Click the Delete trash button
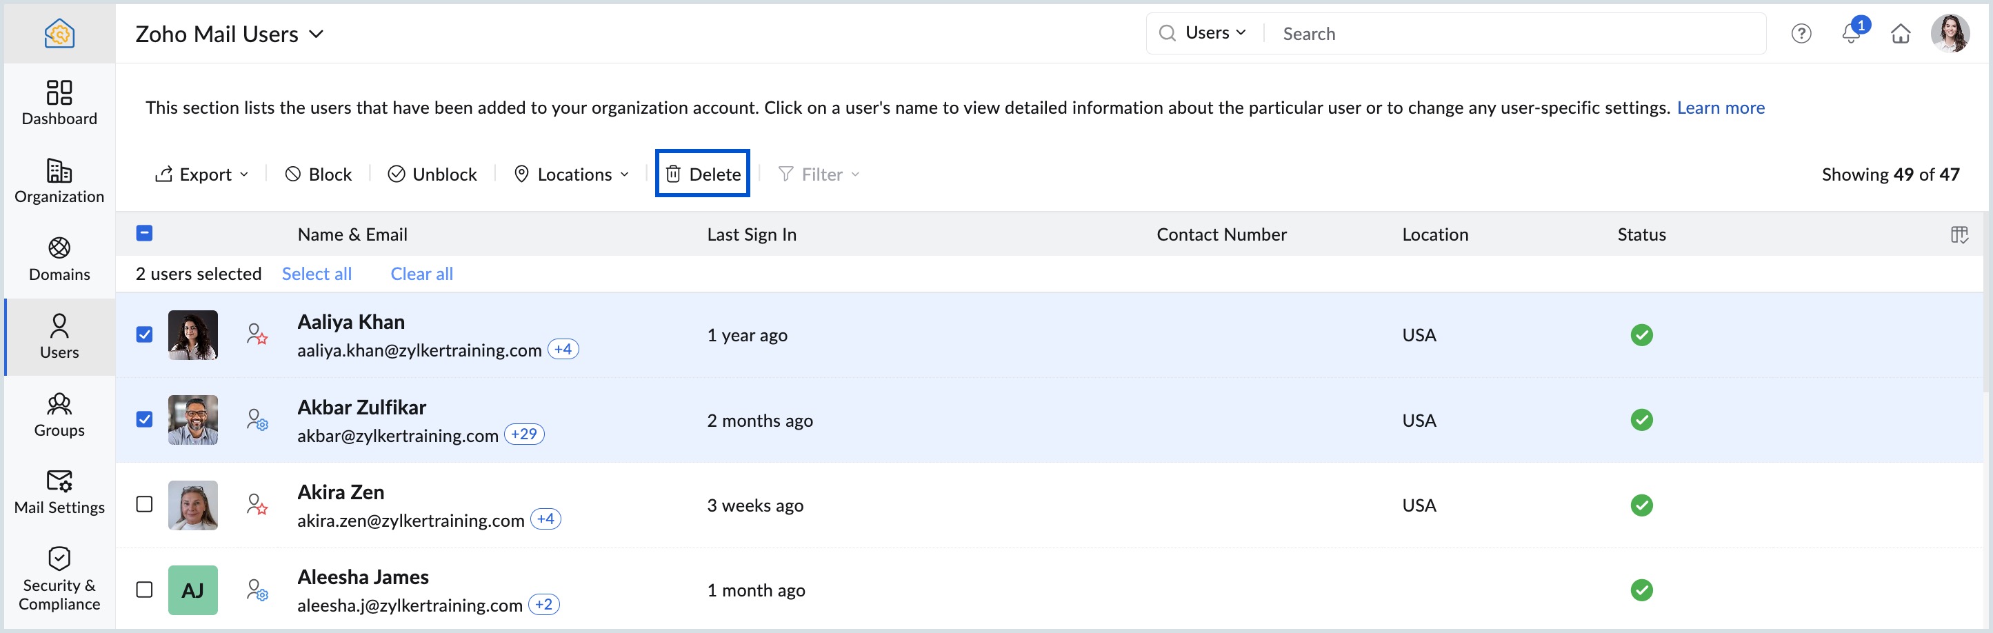Screen dimensions: 1993x633 pos(703,173)
